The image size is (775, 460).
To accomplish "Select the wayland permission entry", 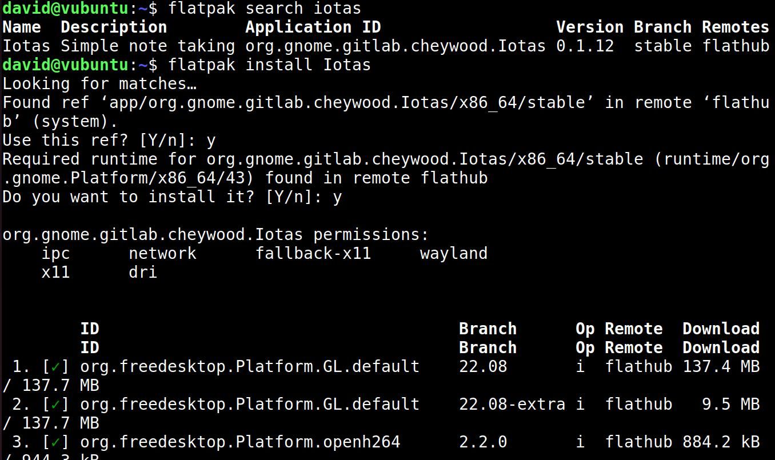I will (x=454, y=253).
